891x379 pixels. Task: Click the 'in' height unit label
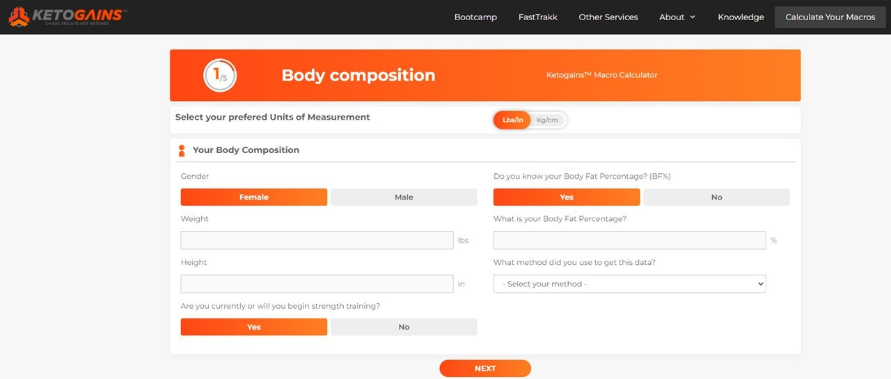pyautogui.click(x=461, y=284)
